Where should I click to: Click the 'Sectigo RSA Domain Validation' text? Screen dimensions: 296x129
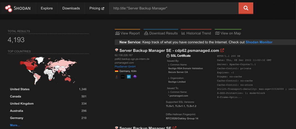pos(186,69)
